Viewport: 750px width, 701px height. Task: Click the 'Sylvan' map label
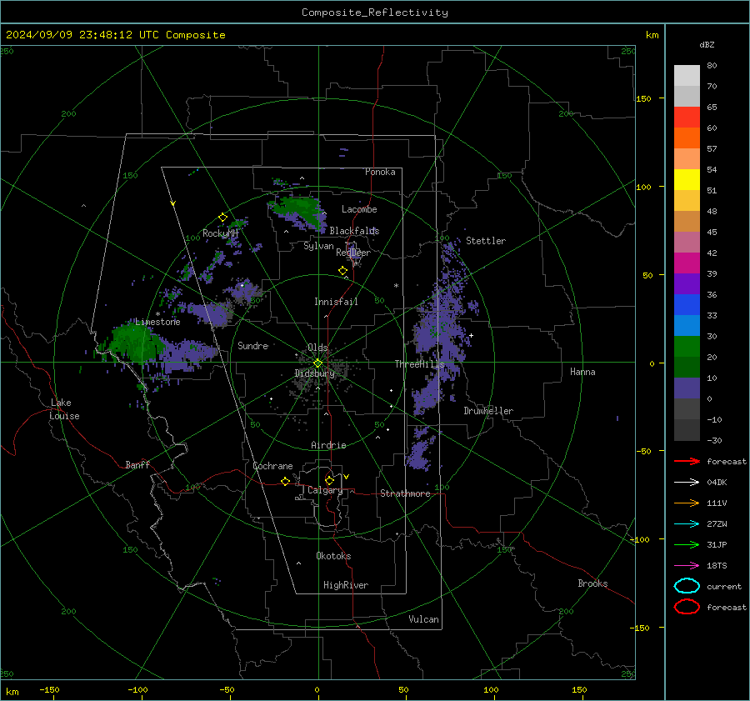click(318, 246)
